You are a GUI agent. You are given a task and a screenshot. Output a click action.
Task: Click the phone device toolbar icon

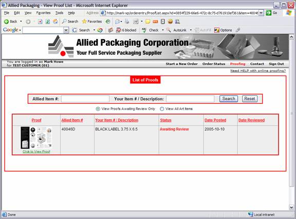[163, 22]
